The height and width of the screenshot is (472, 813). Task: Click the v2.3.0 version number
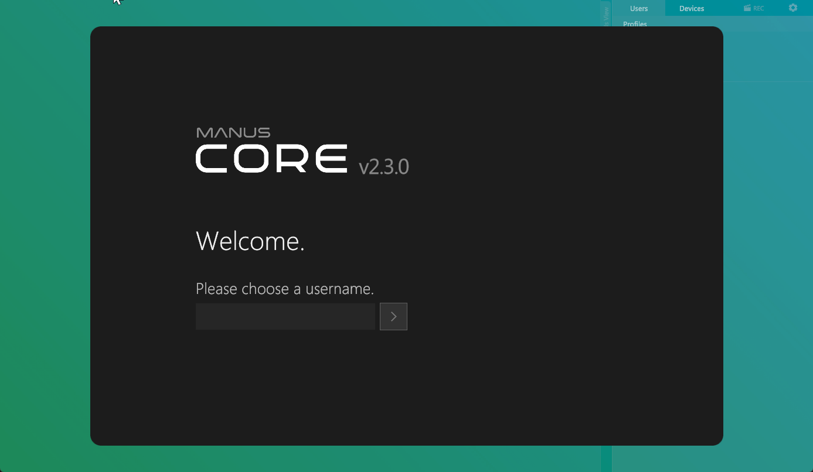[x=383, y=167]
